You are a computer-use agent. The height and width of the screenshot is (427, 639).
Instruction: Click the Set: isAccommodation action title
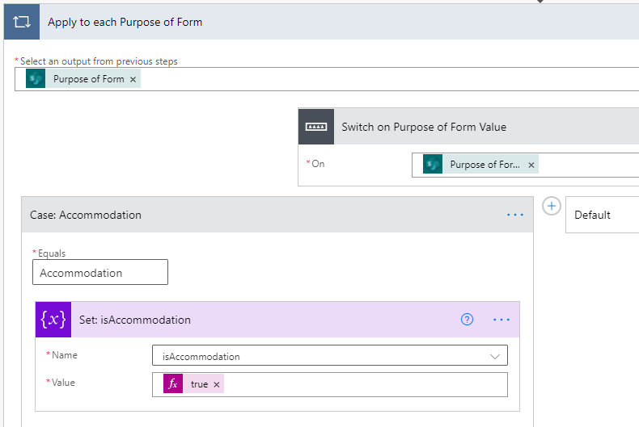click(135, 320)
